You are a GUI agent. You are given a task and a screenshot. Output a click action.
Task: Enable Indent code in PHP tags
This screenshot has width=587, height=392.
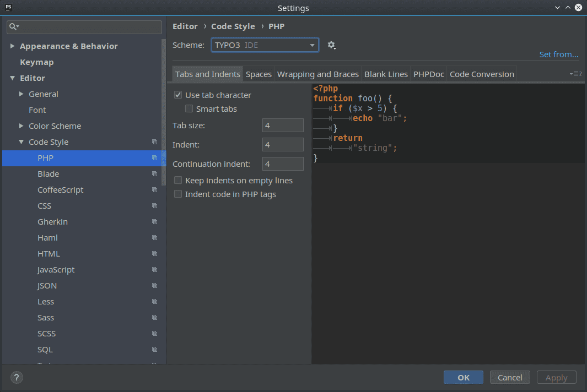click(178, 194)
